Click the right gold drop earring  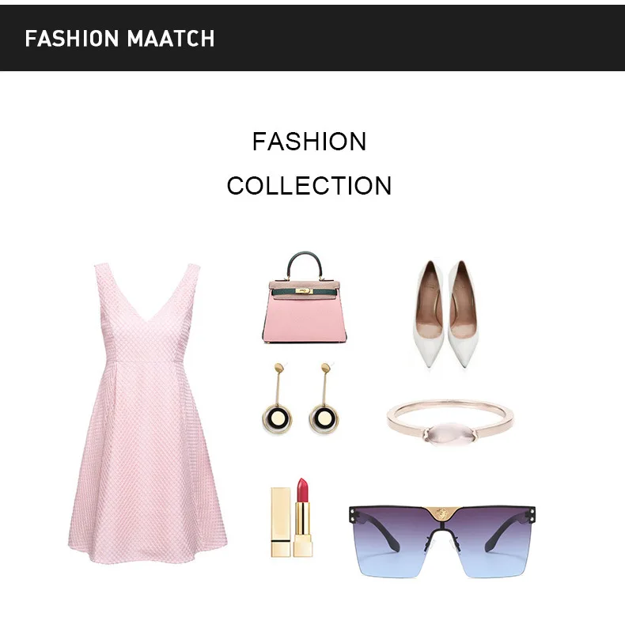click(324, 398)
